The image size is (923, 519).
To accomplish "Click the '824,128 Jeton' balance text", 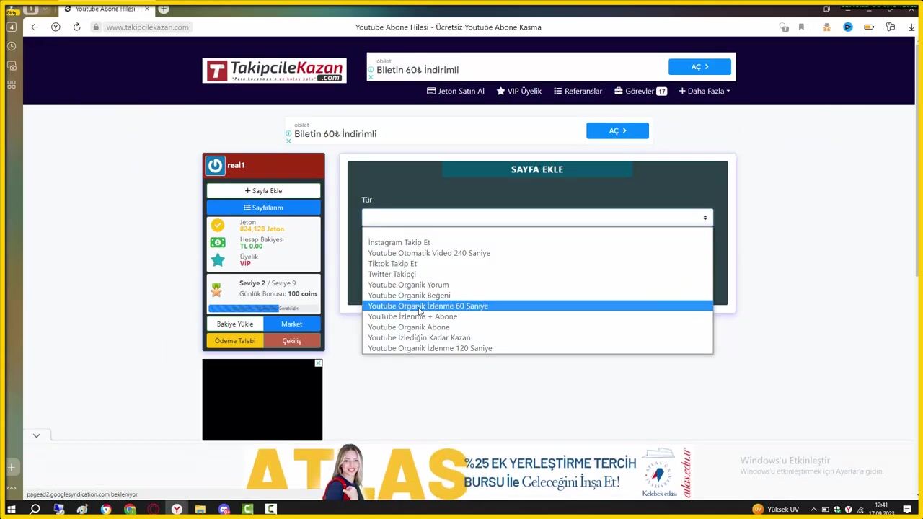I will [262, 229].
